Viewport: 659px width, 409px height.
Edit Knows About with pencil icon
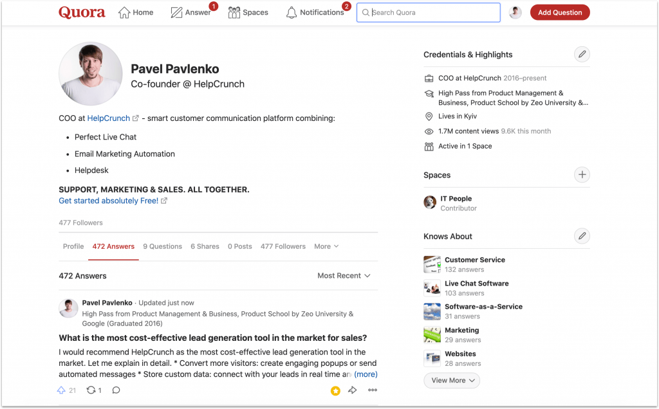tap(582, 236)
